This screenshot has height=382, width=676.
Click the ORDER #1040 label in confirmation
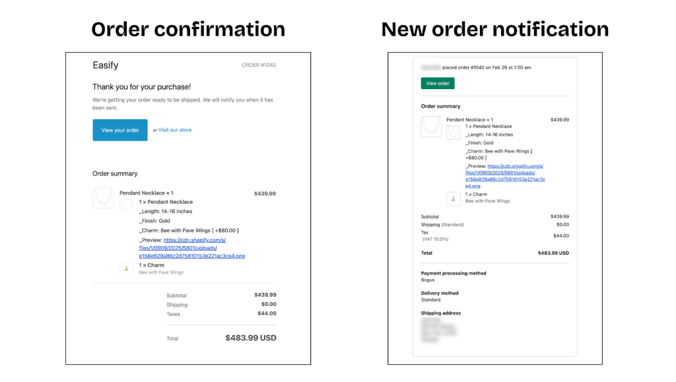(x=259, y=65)
